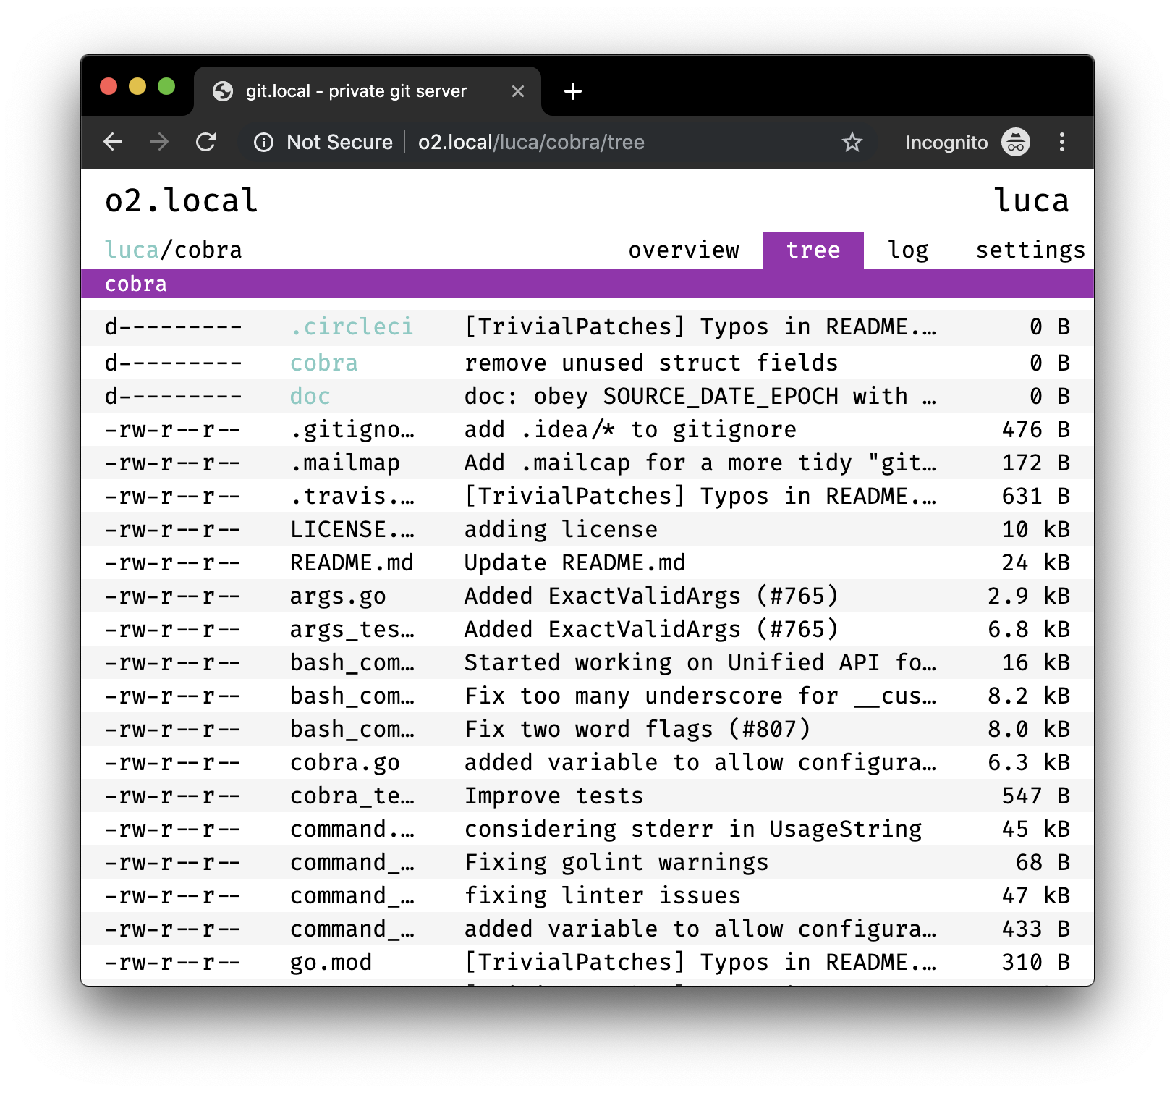1175x1093 pixels.
Task: Click commit message 'adding license'
Action: [x=561, y=530]
